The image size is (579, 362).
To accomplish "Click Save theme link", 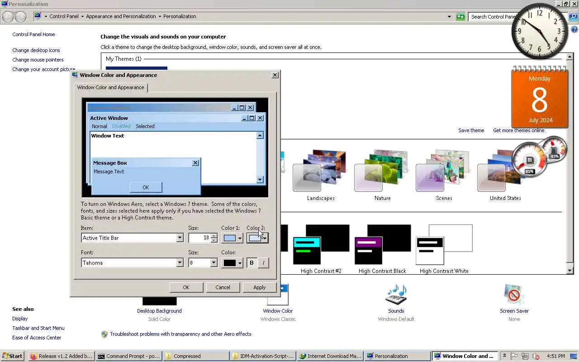I will click(x=471, y=130).
